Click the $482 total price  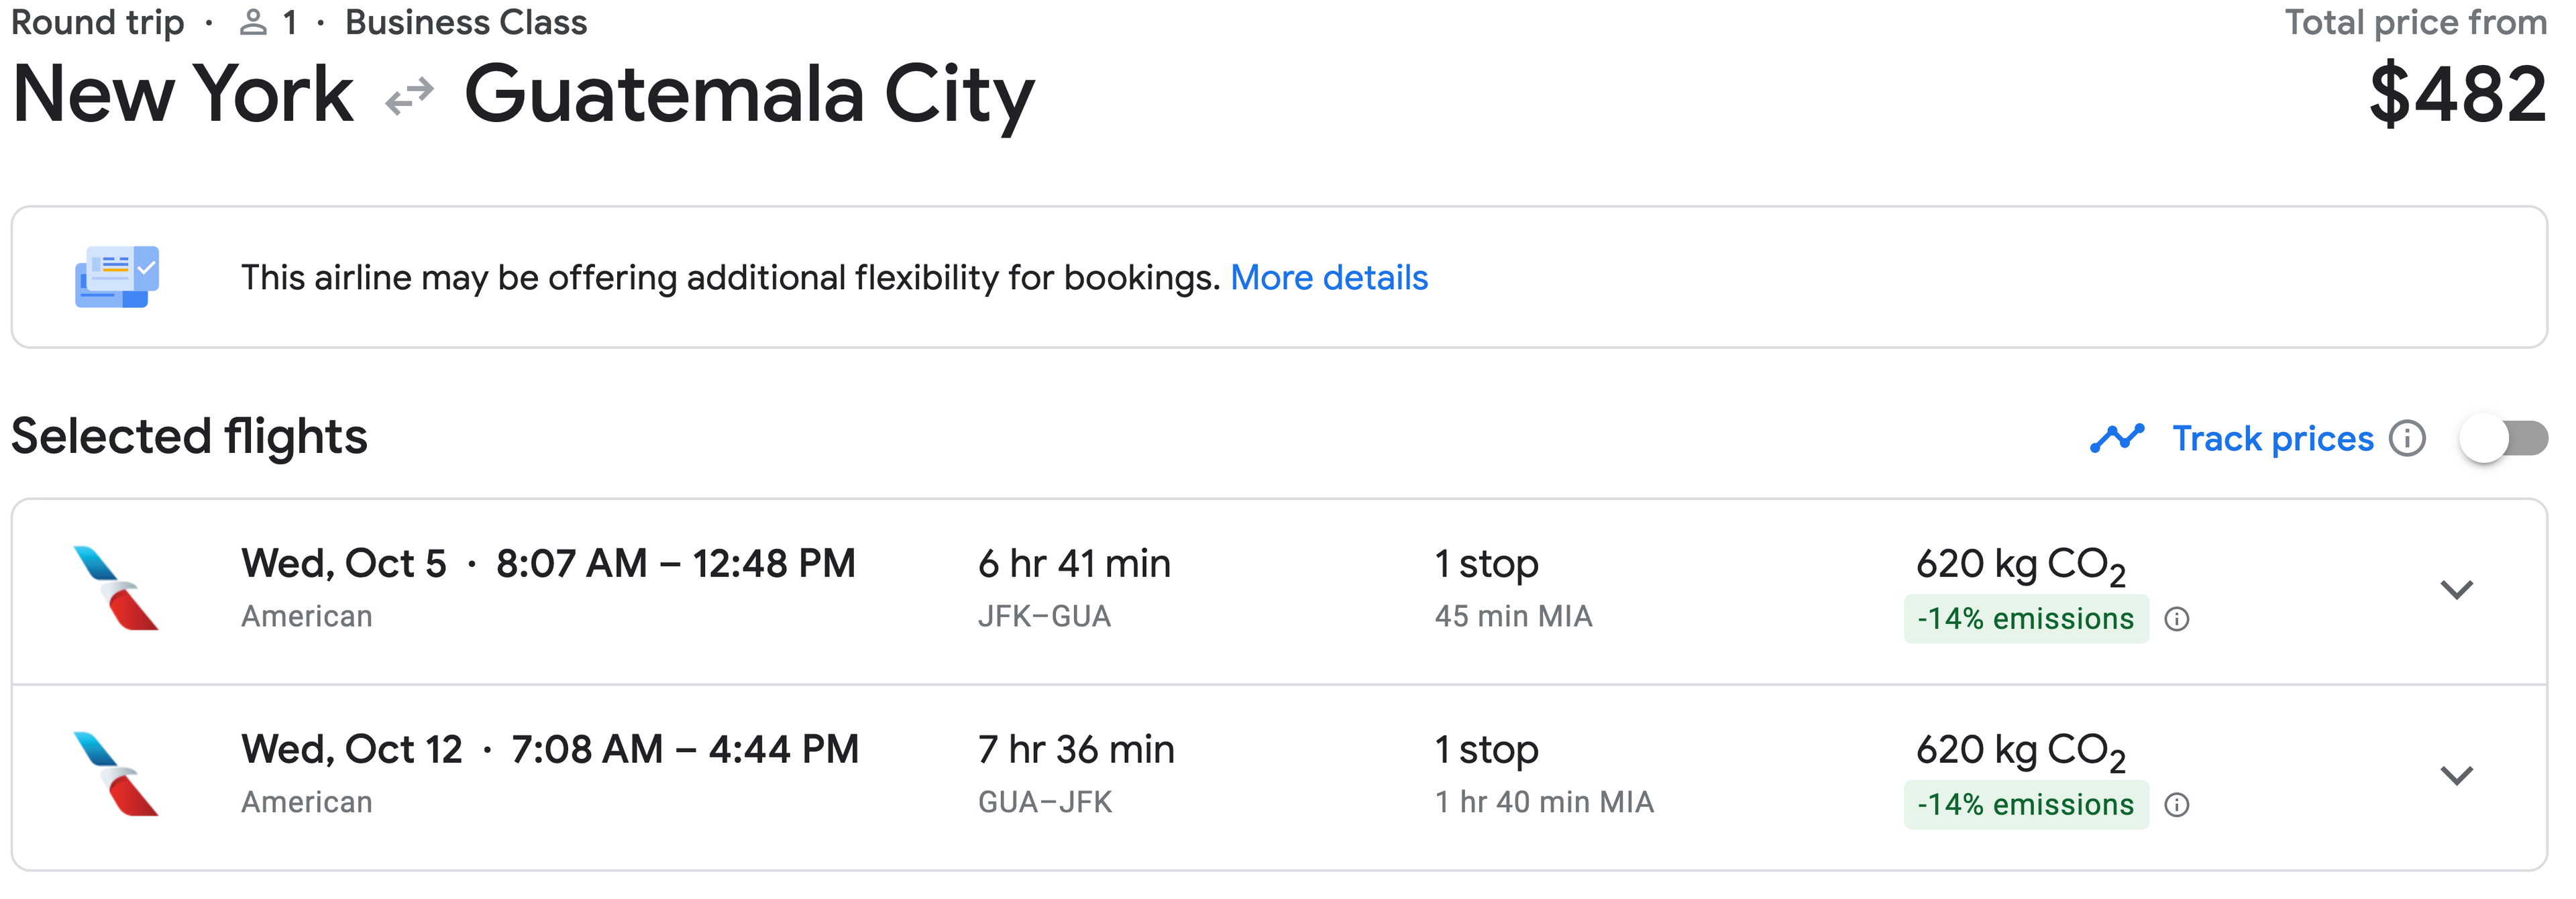click(2458, 95)
